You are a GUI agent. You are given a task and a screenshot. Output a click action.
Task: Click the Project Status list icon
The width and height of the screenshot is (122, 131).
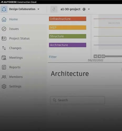(x=4, y=39)
